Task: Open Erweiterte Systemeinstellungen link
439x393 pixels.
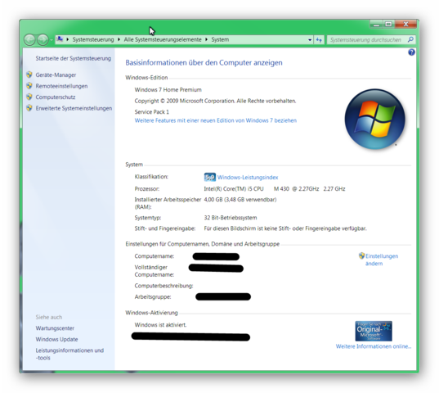Action: point(74,108)
